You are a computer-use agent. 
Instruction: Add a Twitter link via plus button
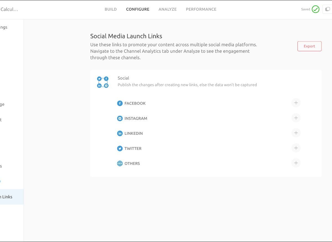click(x=296, y=148)
